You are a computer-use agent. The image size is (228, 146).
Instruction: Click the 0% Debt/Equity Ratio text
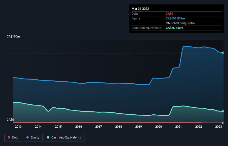[x=180, y=23]
